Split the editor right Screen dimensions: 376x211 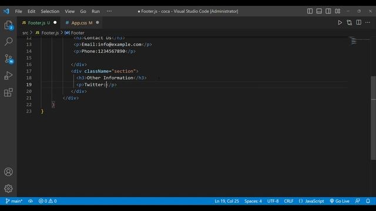tap(358, 22)
